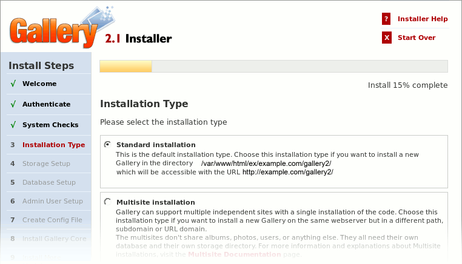Click the red question mark help icon

(x=386, y=19)
